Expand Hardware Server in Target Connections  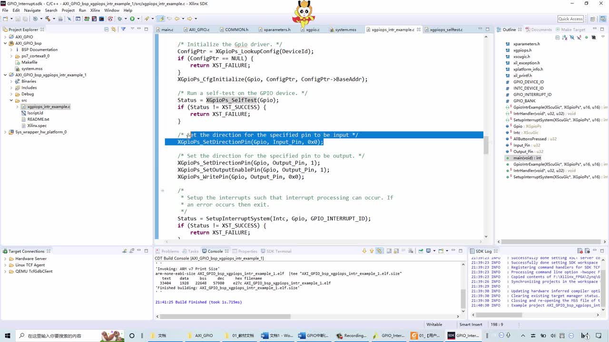5,259
